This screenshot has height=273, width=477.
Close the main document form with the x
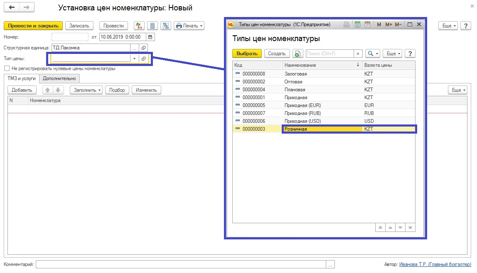pyautogui.click(x=472, y=6)
